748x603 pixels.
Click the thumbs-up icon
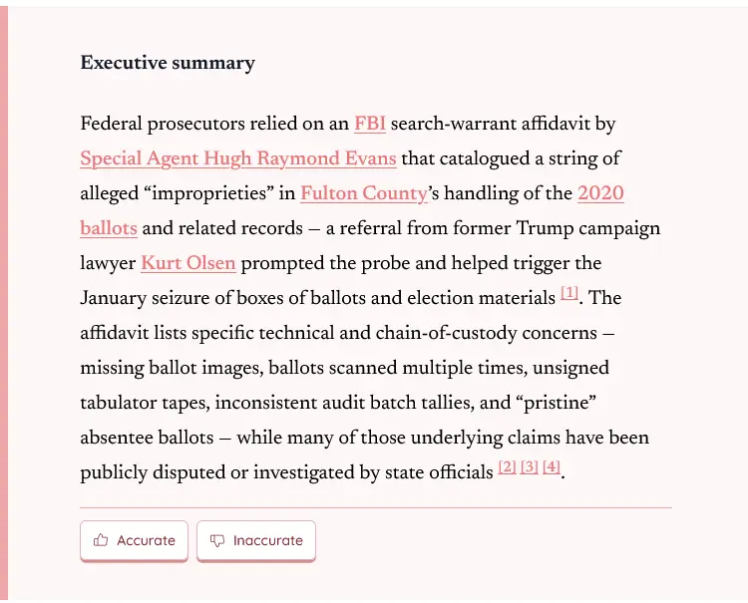point(101,540)
